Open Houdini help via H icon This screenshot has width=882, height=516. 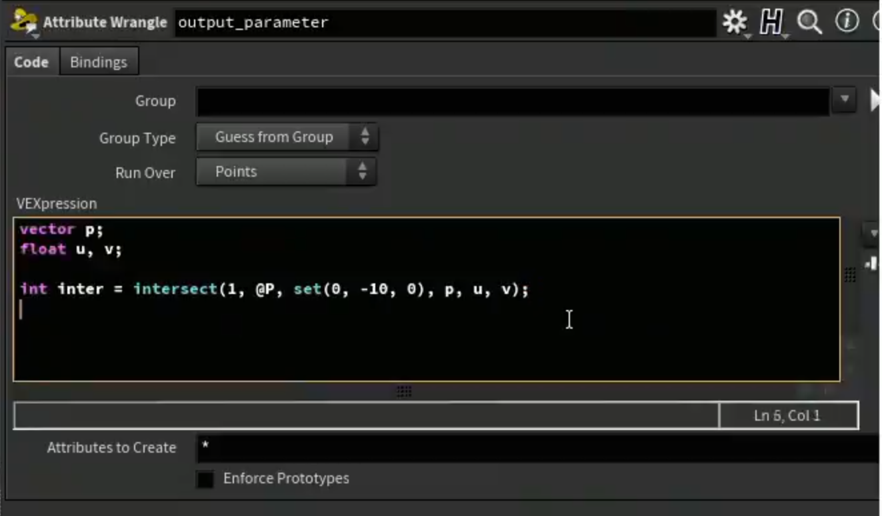tap(771, 22)
